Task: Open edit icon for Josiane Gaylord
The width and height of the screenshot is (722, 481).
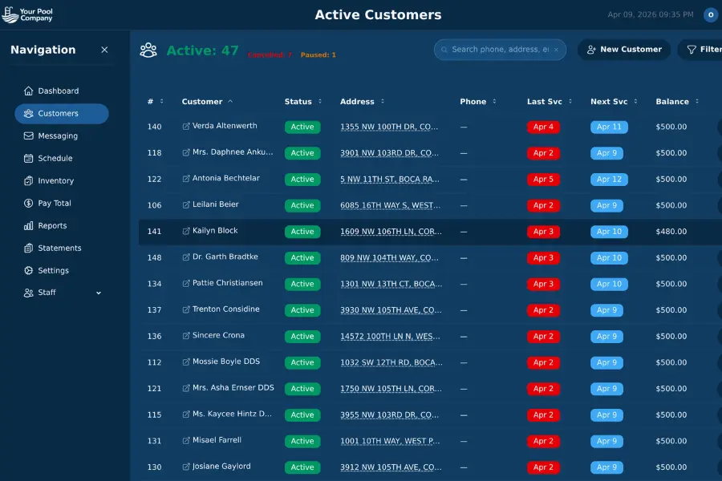Action: [186, 467]
